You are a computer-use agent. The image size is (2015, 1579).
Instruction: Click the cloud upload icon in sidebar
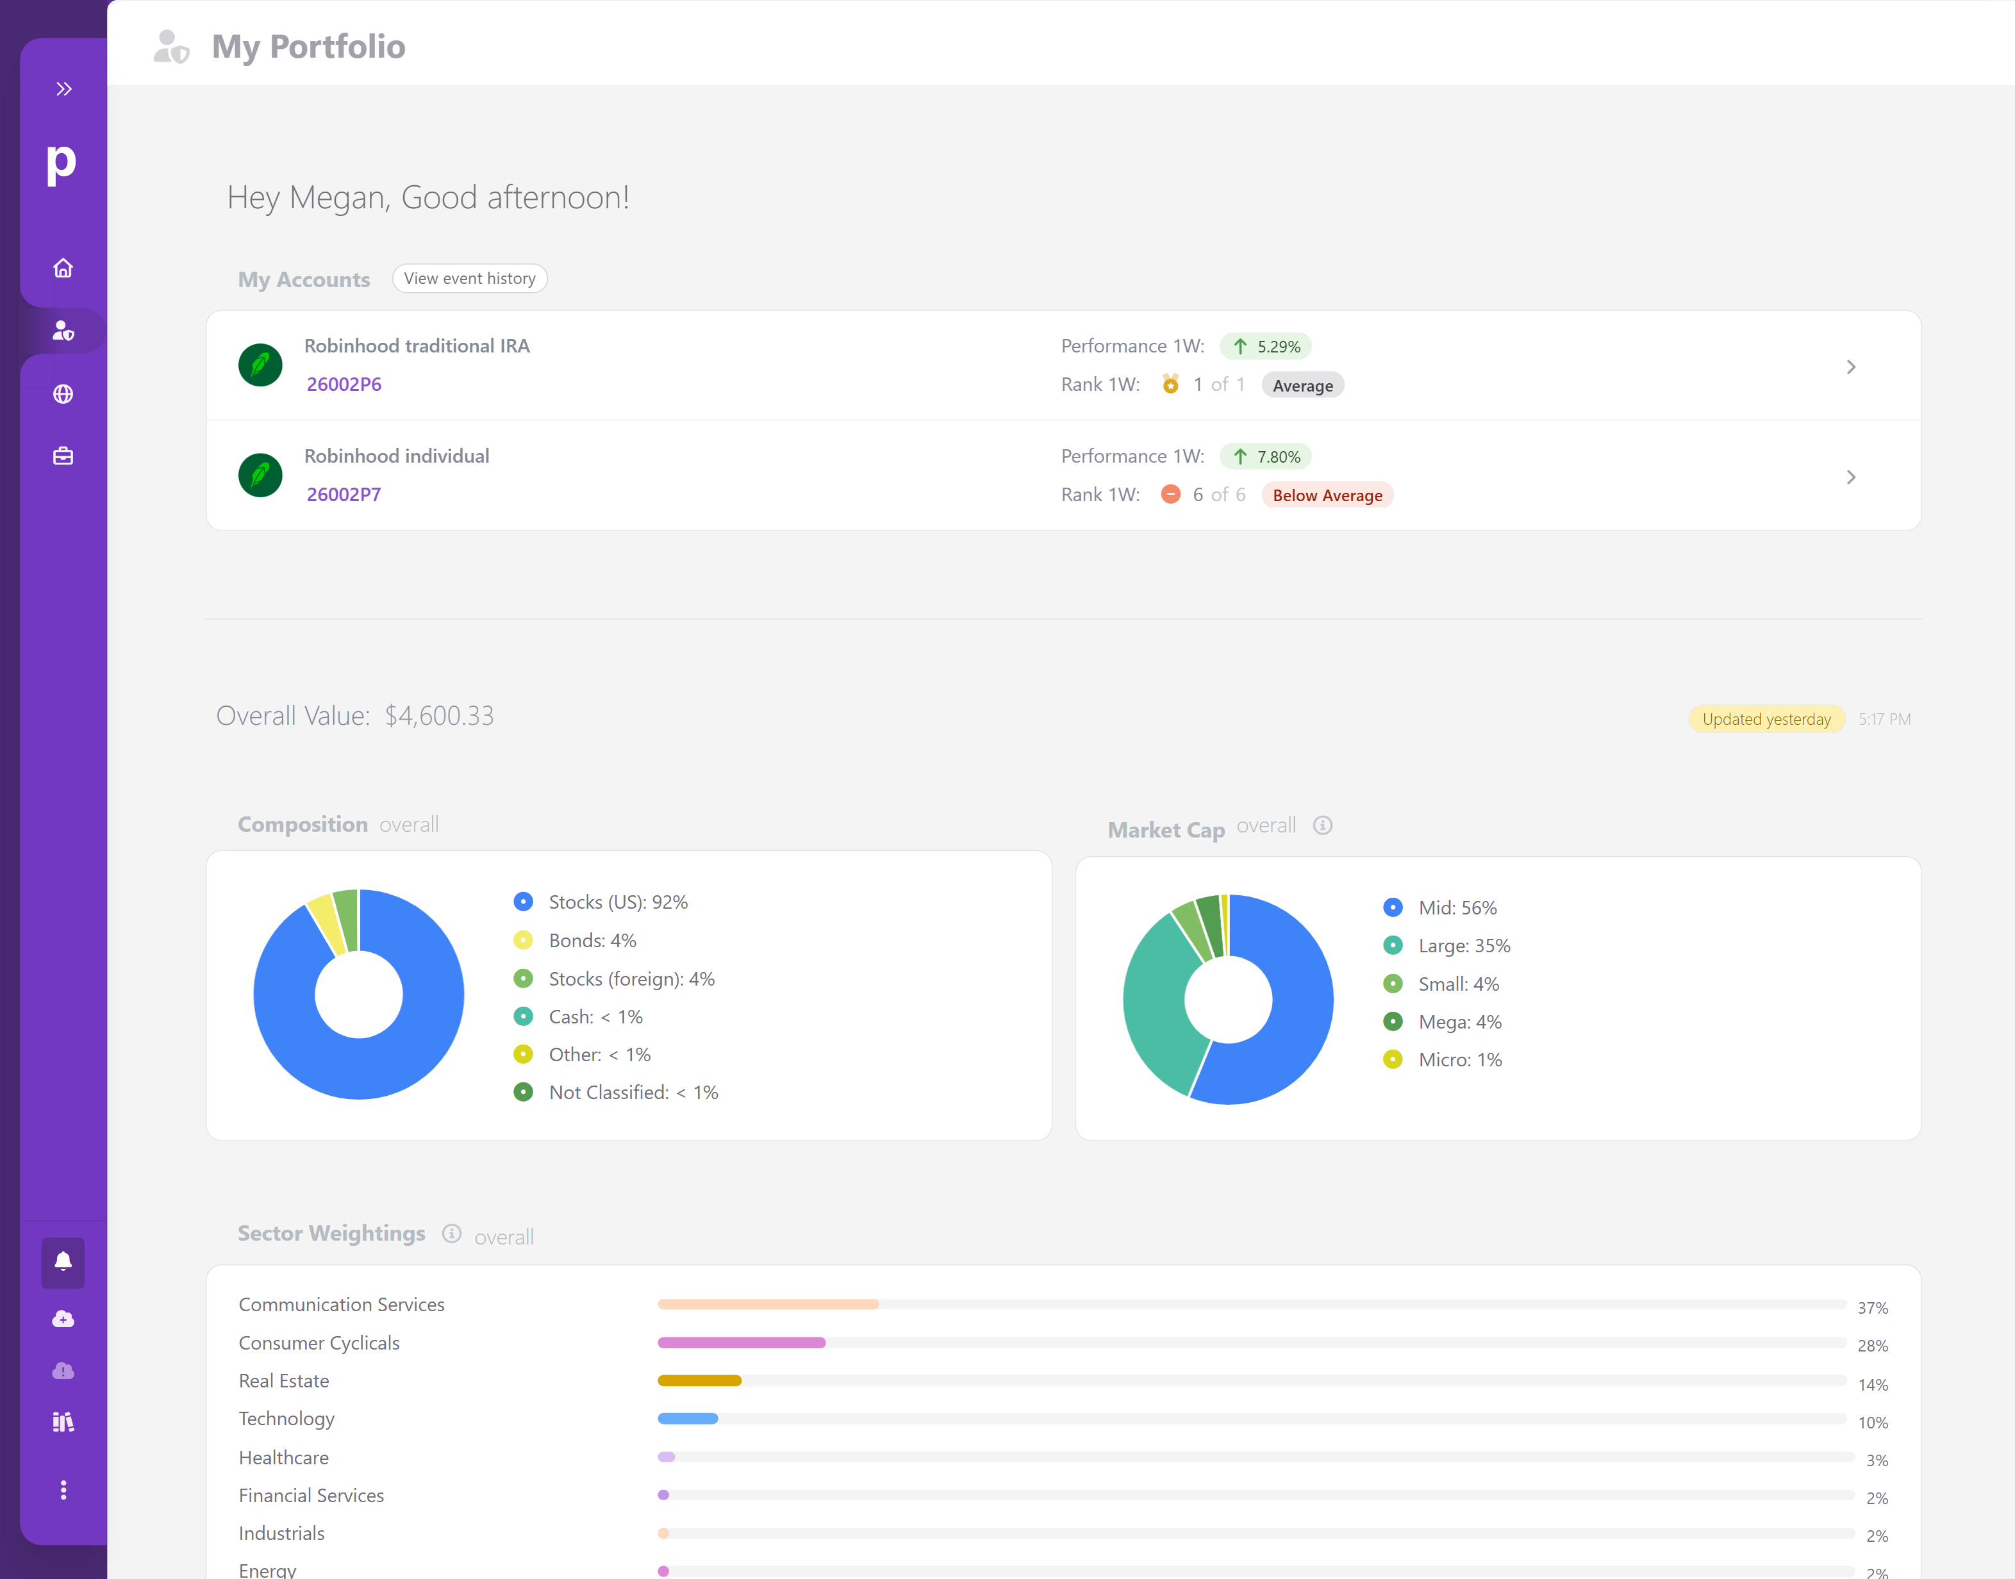coord(62,1318)
